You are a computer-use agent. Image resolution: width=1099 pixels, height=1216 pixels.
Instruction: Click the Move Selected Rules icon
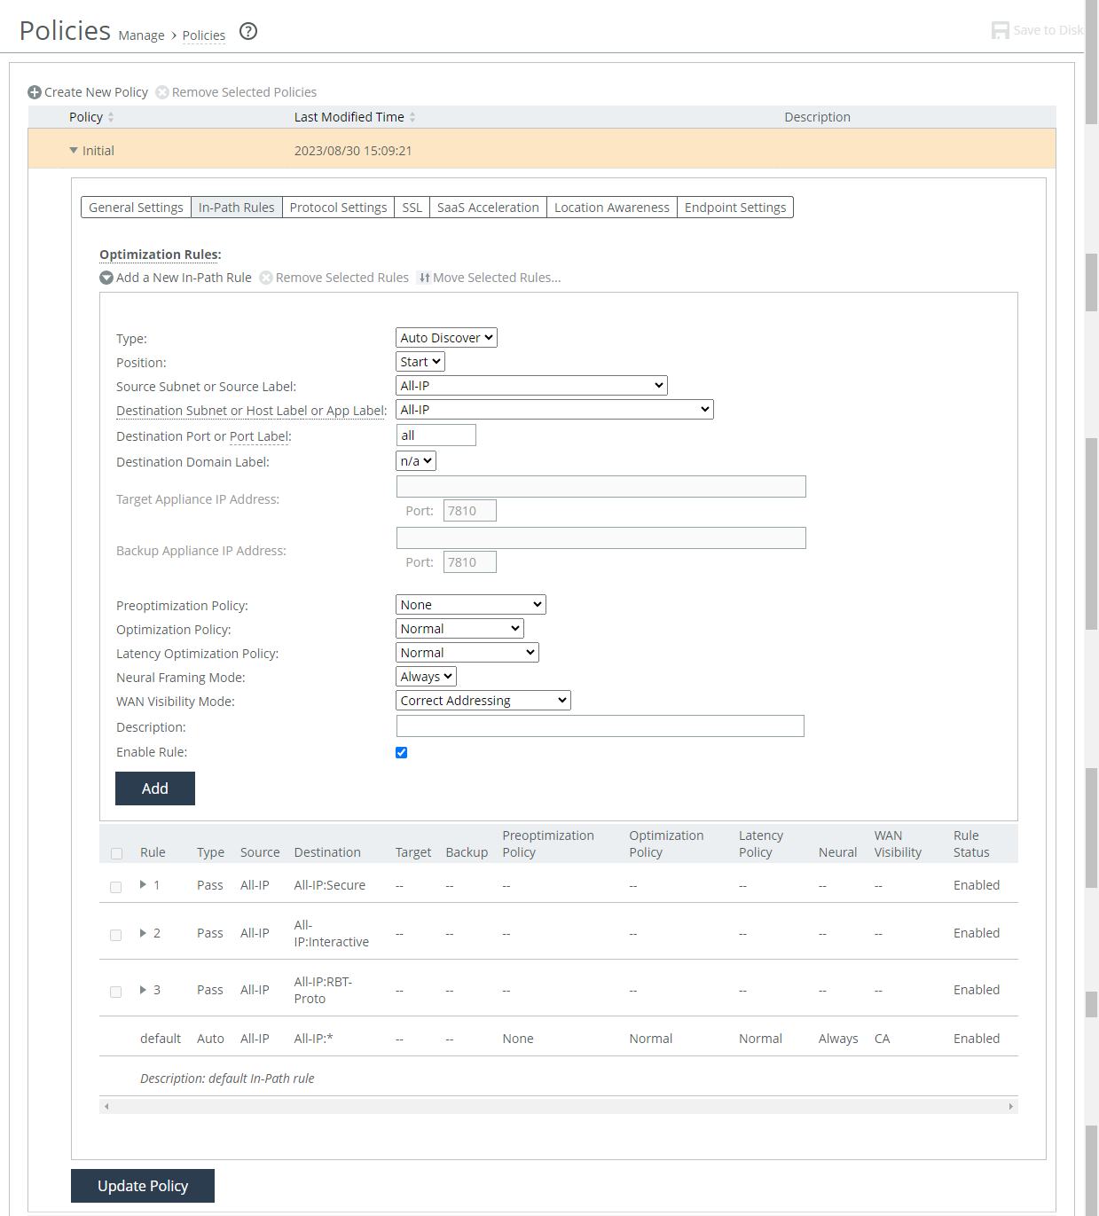click(x=424, y=278)
